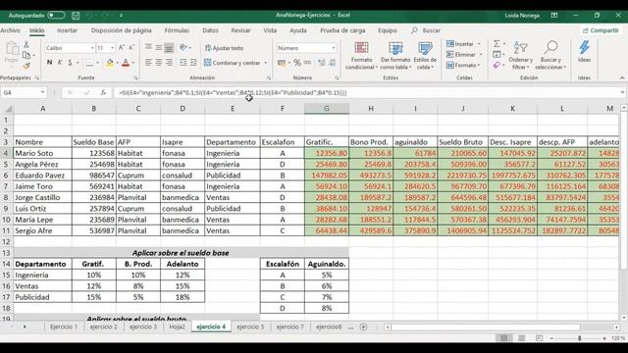Click Align right icon
Screen dimensions: 628x353
[169, 63]
